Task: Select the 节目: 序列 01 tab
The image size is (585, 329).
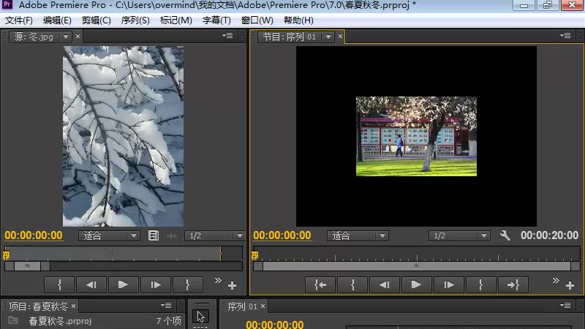Action: (x=290, y=37)
